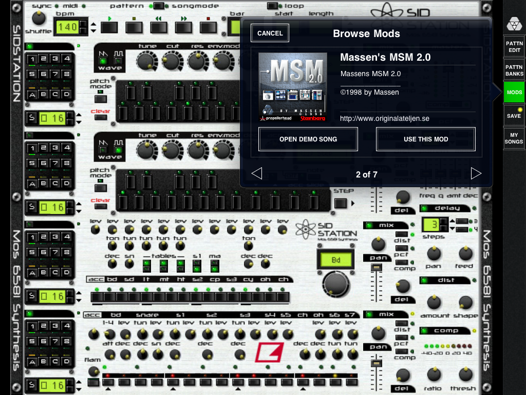
Task: Select pattern 4 in the second synth section
Action: click(67, 148)
